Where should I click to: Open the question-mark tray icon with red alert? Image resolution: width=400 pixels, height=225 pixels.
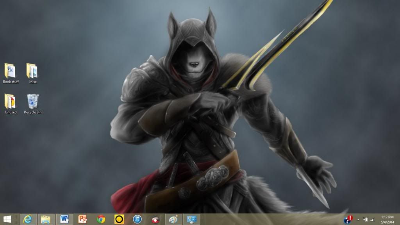coord(348,219)
